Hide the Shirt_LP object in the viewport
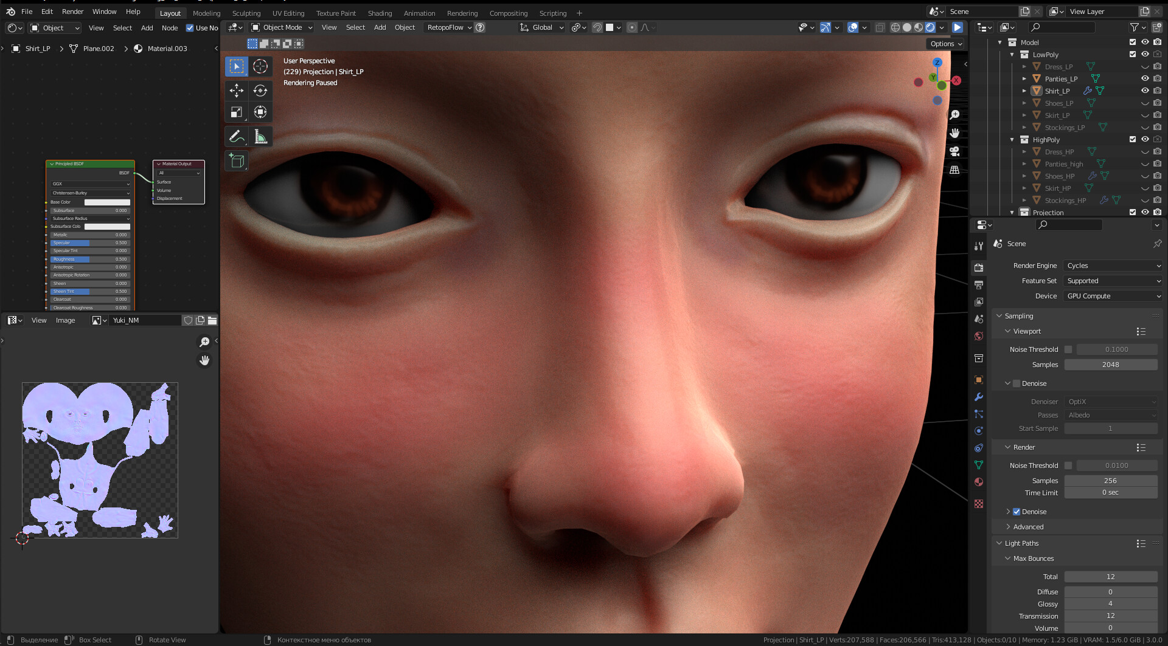Screen dimensions: 1168x646 pyautogui.click(x=1145, y=91)
